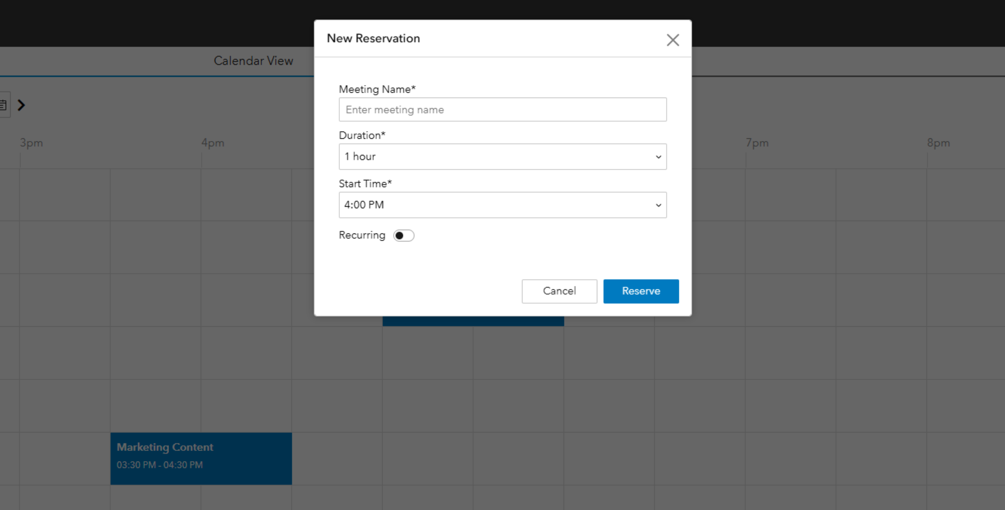Viewport: 1005px width, 510px height.
Task: Click the 7pm time header label
Action: [757, 143]
